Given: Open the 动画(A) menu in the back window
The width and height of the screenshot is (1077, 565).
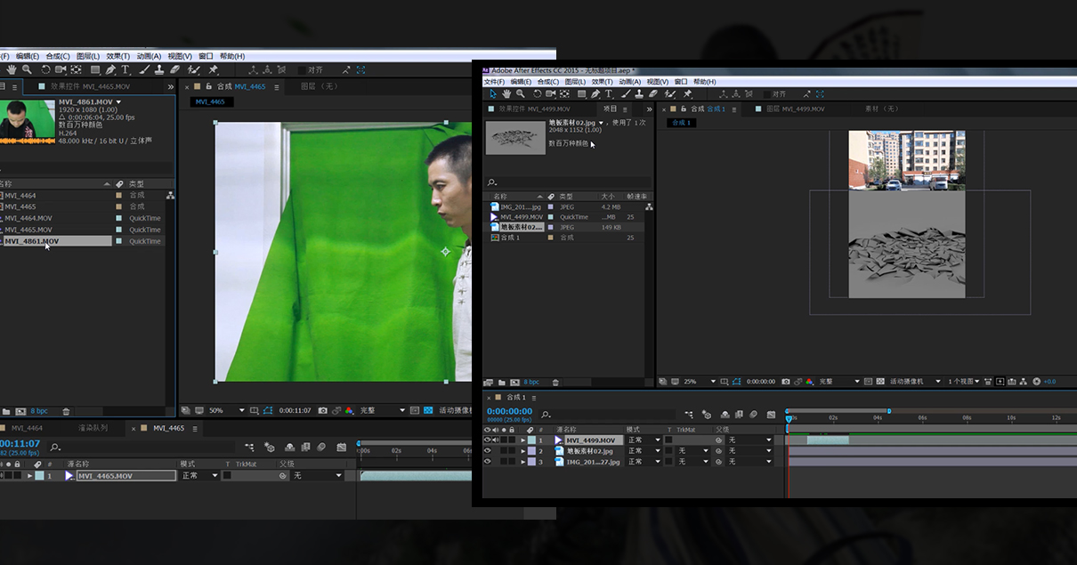Looking at the screenshot, I should click(x=149, y=56).
